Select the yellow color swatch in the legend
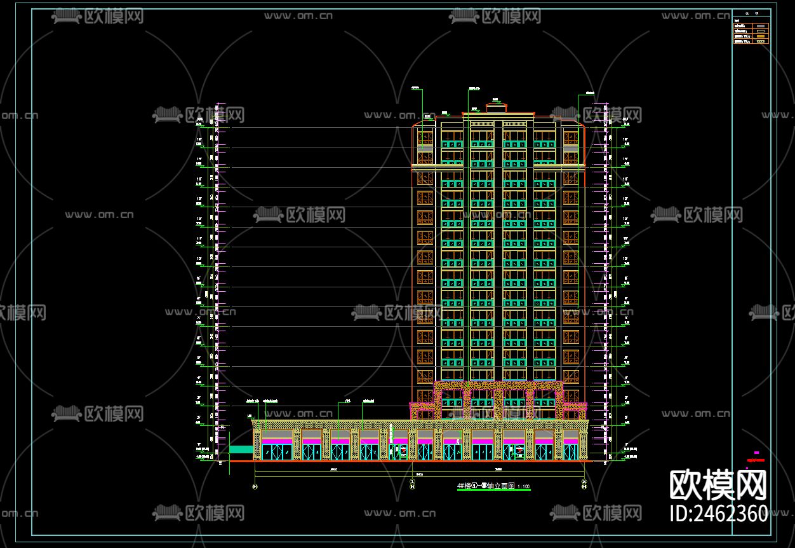The image size is (795, 548). coord(761,36)
